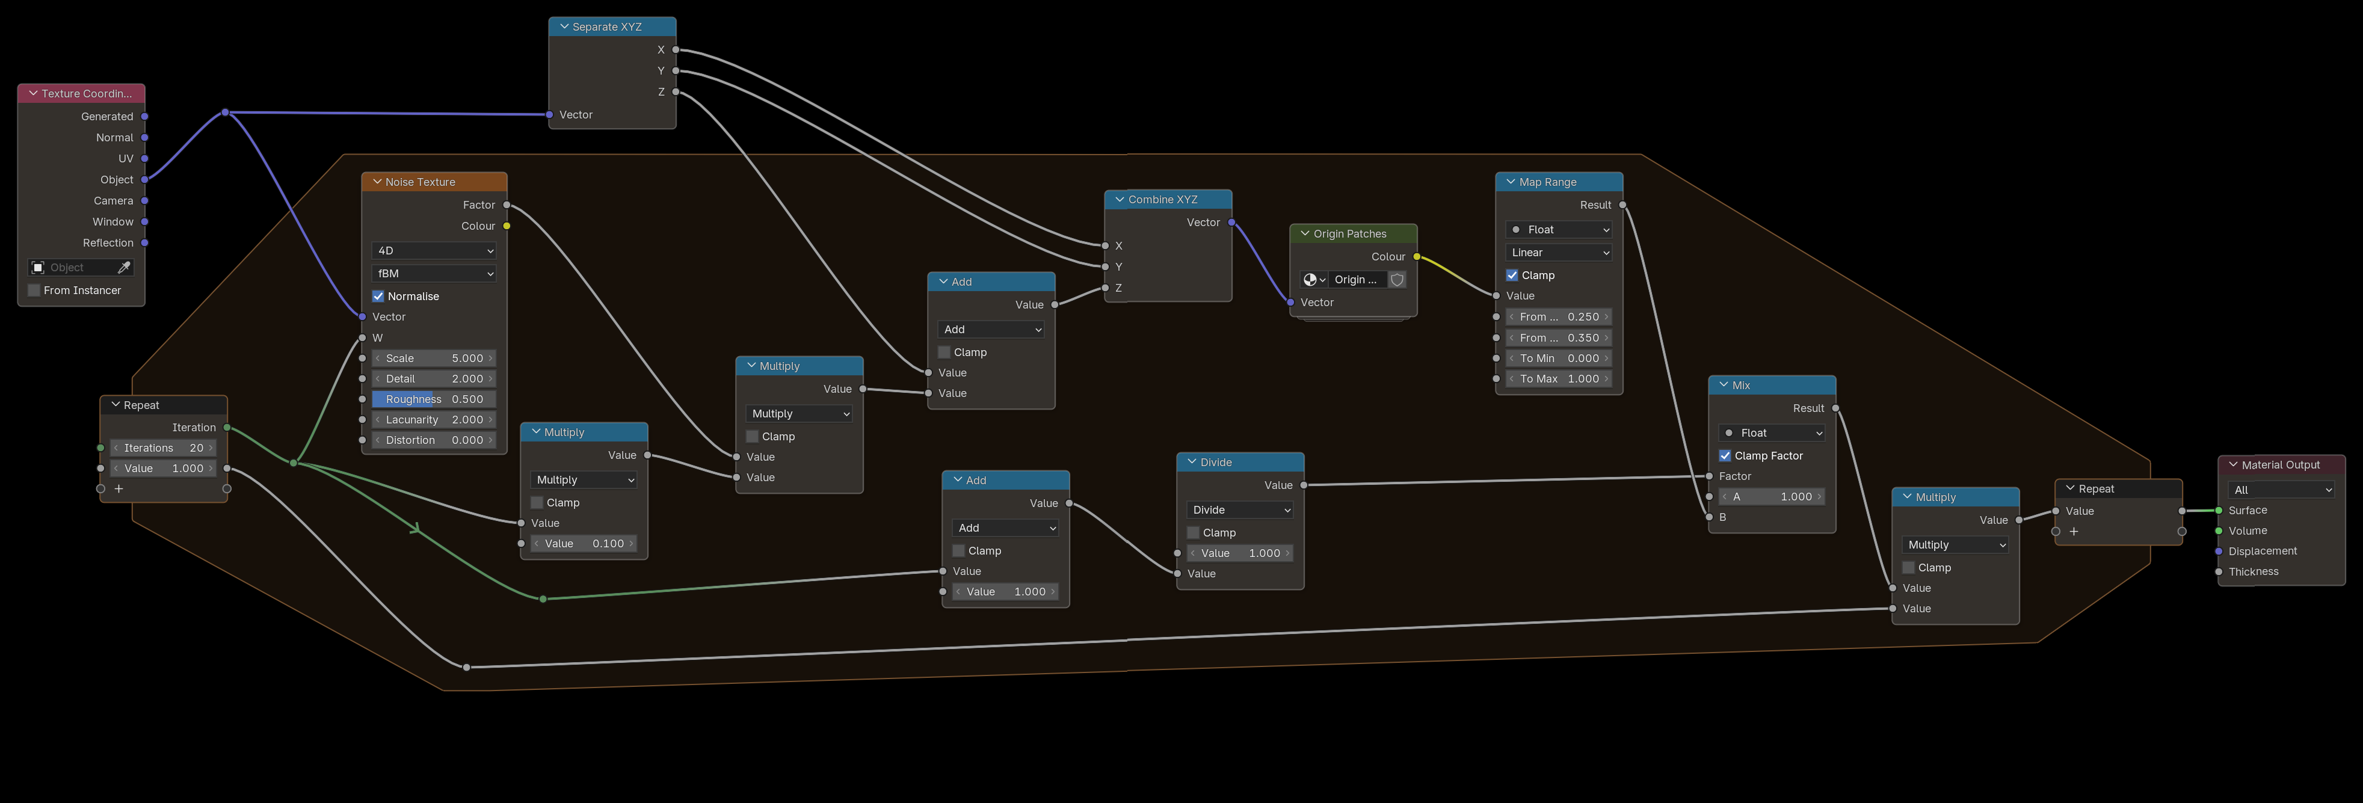This screenshot has height=803, width=2363.
Task: Open the Divide operation dropdown
Action: (1240, 510)
